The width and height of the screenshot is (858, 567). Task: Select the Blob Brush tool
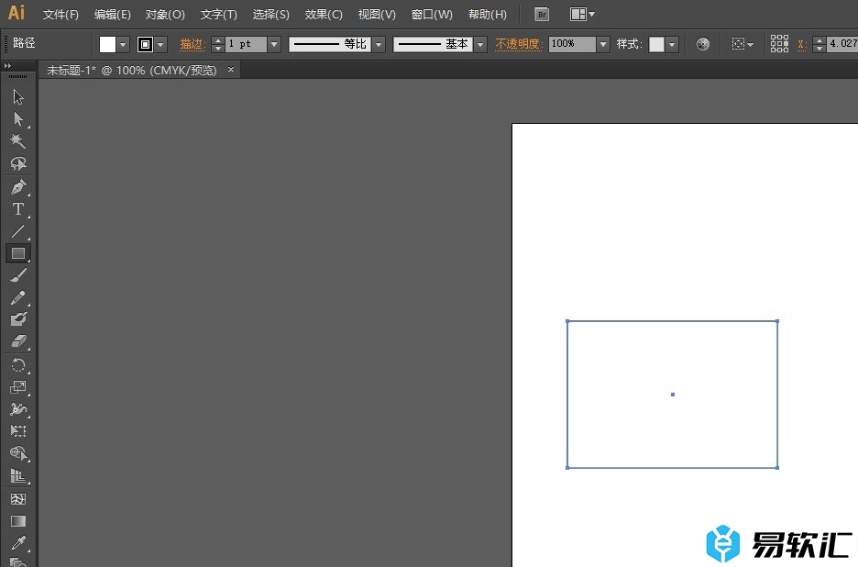pyautogui.click(x=18, y=319)
